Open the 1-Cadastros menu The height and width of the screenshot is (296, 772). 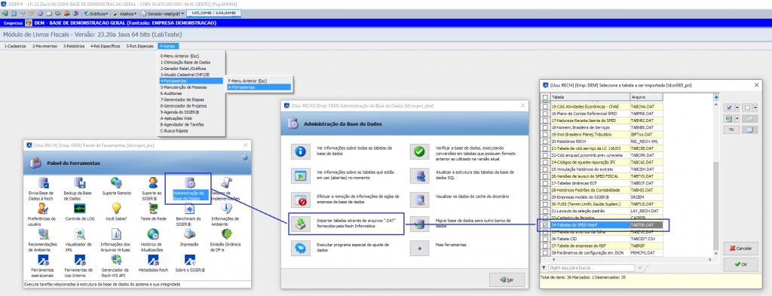coord(15,46)
